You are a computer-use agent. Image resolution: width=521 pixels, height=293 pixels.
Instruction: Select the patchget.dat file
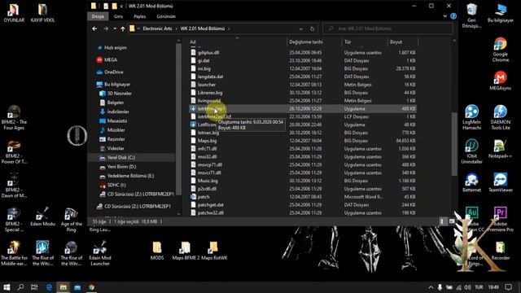[210, 204]
